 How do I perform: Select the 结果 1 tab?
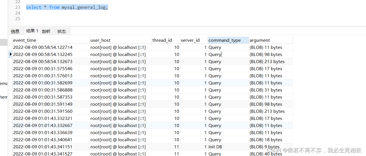[x=32, y=31]
